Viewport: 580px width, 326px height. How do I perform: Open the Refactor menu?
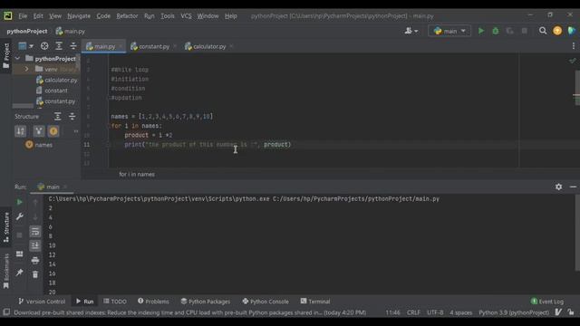tap(127, 16)
